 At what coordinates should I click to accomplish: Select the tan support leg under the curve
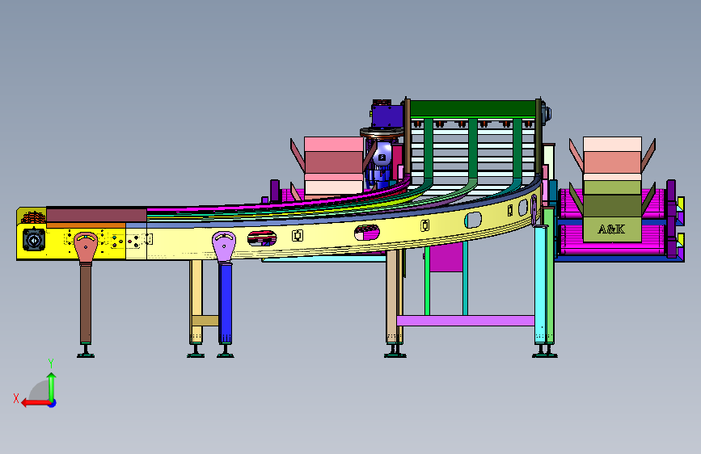(x=391, y=296)
